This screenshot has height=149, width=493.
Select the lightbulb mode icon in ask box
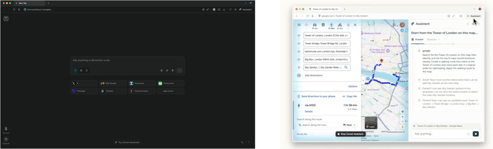pyautogui.click(x=87, y=70)
